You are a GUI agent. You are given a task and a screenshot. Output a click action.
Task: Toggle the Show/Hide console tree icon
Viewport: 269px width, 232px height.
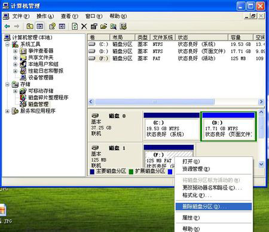point(40,26)
